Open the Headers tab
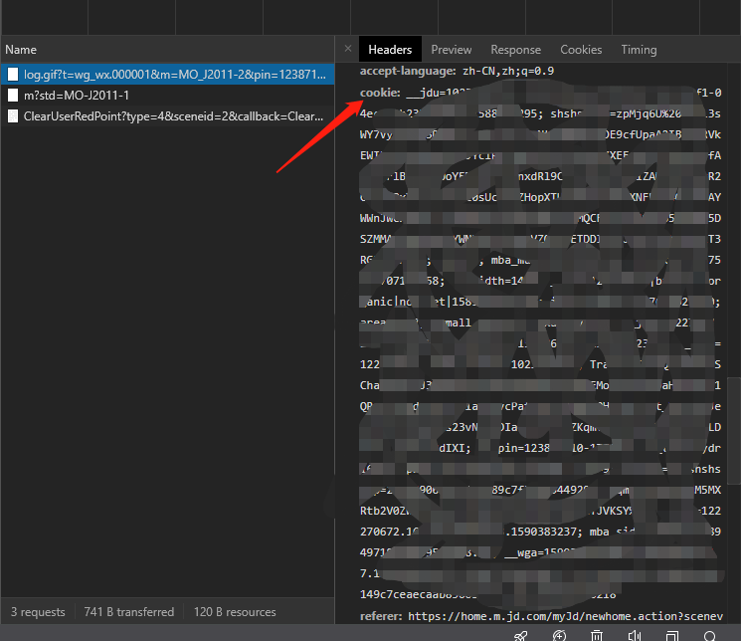 (390, 50)
